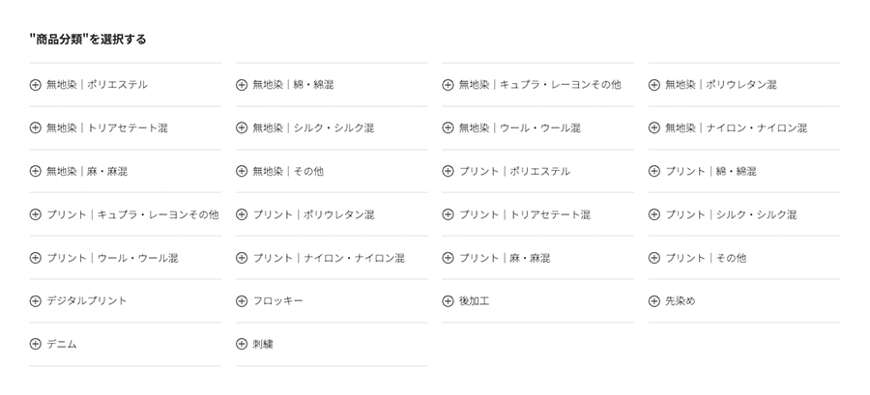Open 無地染｜ウール・ウール混 category
The height and width of the screenshot is (395, 870).
[x=537, y=128]
